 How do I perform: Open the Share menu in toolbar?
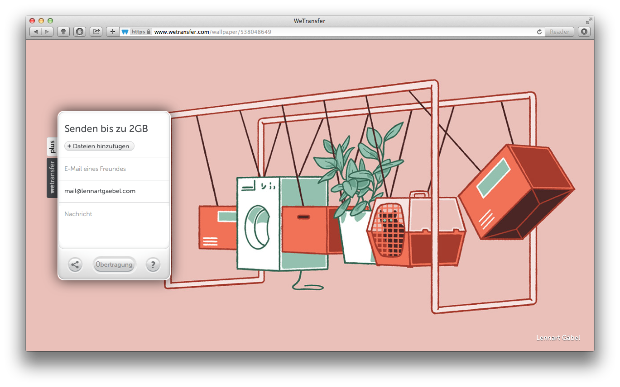tap(96, 32)
